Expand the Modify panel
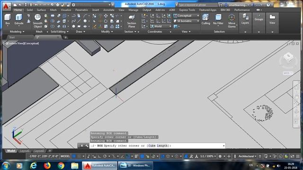The width and height of the screenshot is (303, 170). (x=107, y=32)
